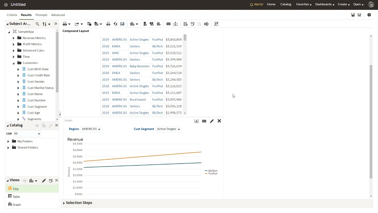
Task: Click the Save As icon
Action: coord(359,15)
